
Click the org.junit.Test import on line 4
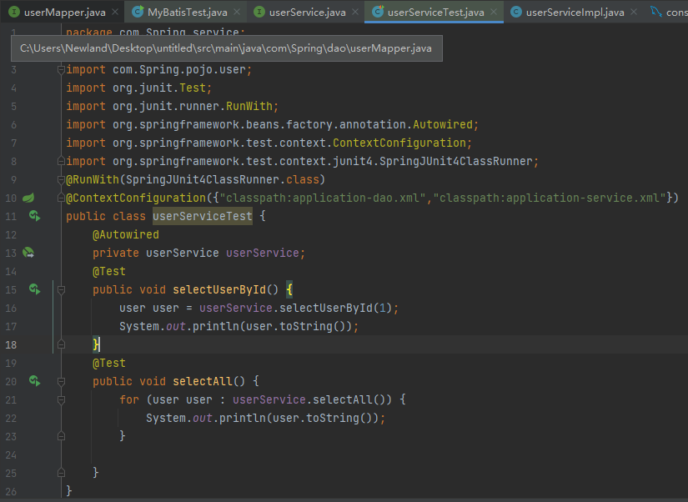click(x=139, y=88)
